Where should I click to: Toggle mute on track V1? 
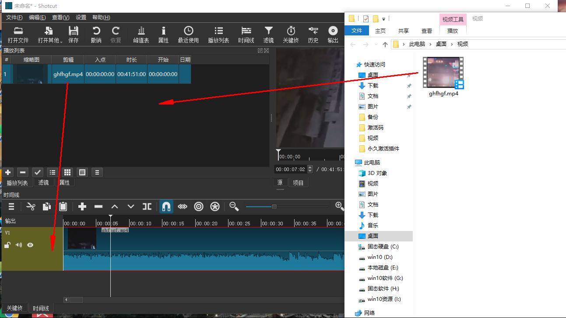coord(18,245)
